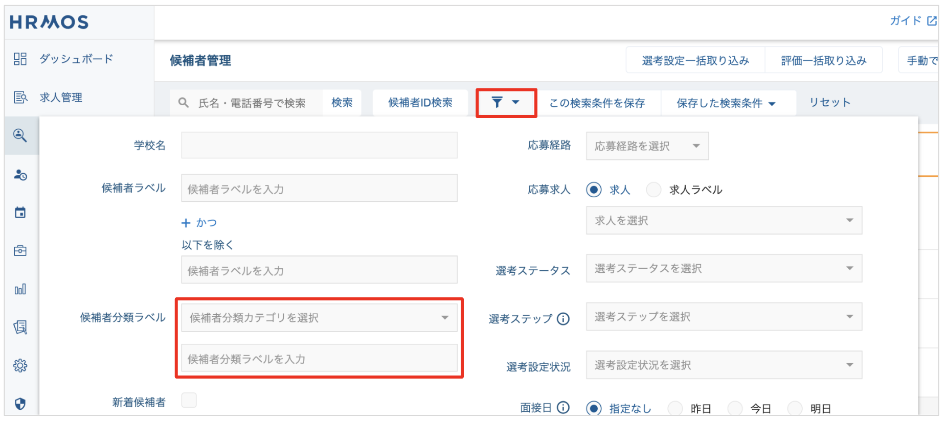Click the candidate search magnifier sidebar icon

click(20, 135)
